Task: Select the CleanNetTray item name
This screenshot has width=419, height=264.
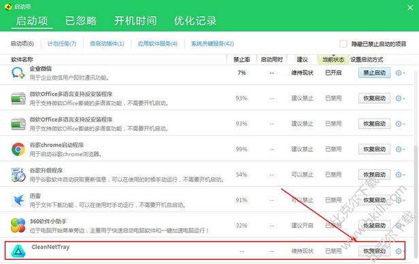Action: (x=50, y=247)
